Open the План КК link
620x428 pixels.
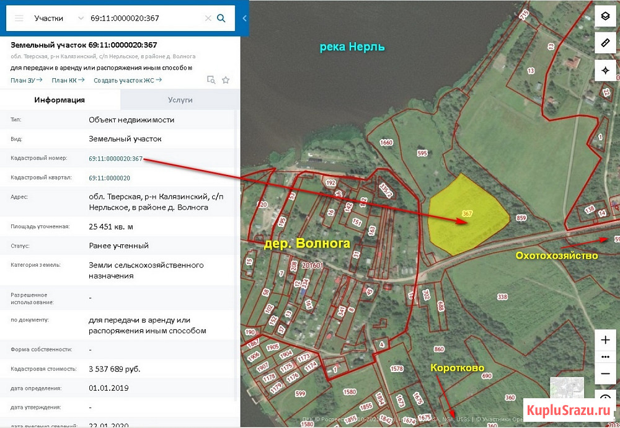click(68, 80)
